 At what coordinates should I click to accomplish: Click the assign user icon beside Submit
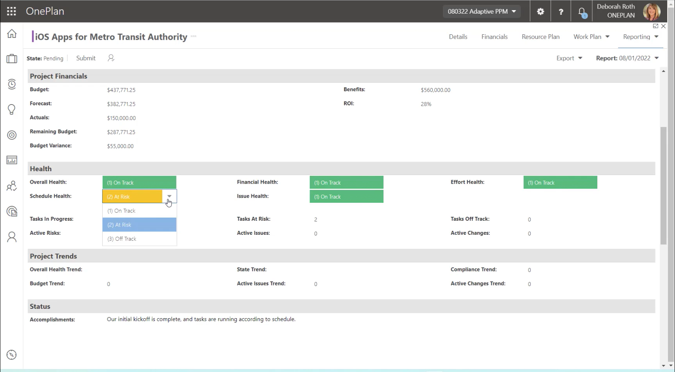[111, 58]
